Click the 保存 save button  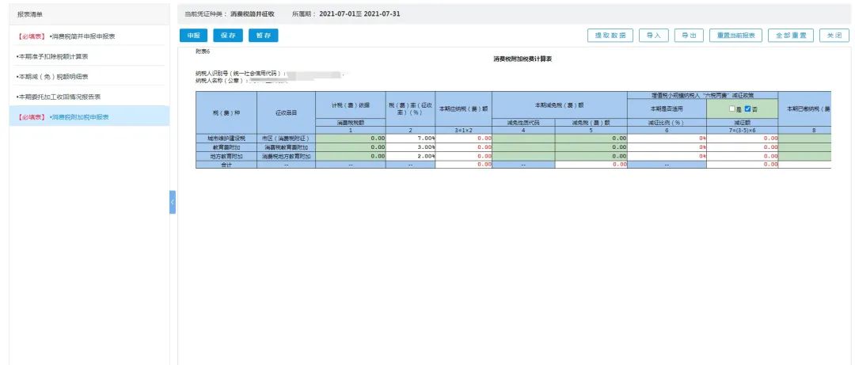click(x=228, y=36)
